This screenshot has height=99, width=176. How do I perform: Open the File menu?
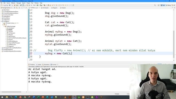pos(1,3)
